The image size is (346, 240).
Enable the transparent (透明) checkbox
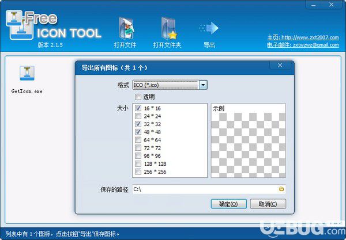click(x=138, y=97)
